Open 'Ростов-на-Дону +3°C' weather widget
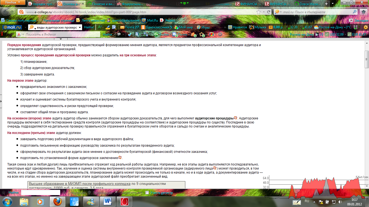Screen dimensions: 369x207 [333, 27]
